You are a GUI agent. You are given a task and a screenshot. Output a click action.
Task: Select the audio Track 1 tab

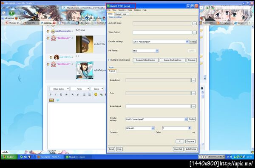(x=112, y=71)
